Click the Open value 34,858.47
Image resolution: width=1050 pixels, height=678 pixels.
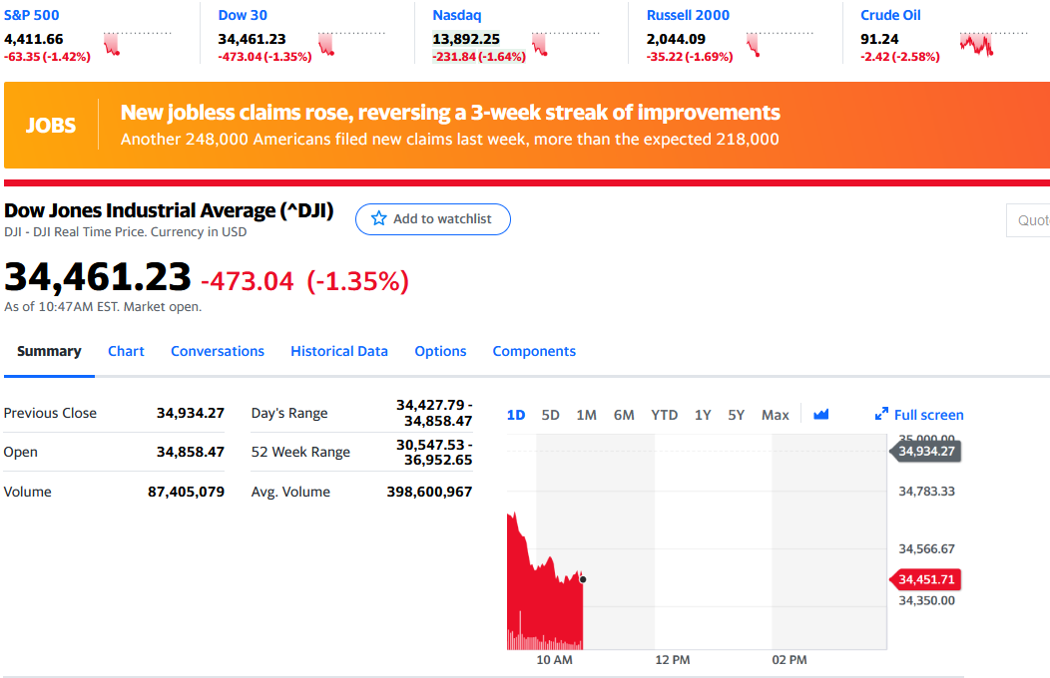tap(191, 452)
